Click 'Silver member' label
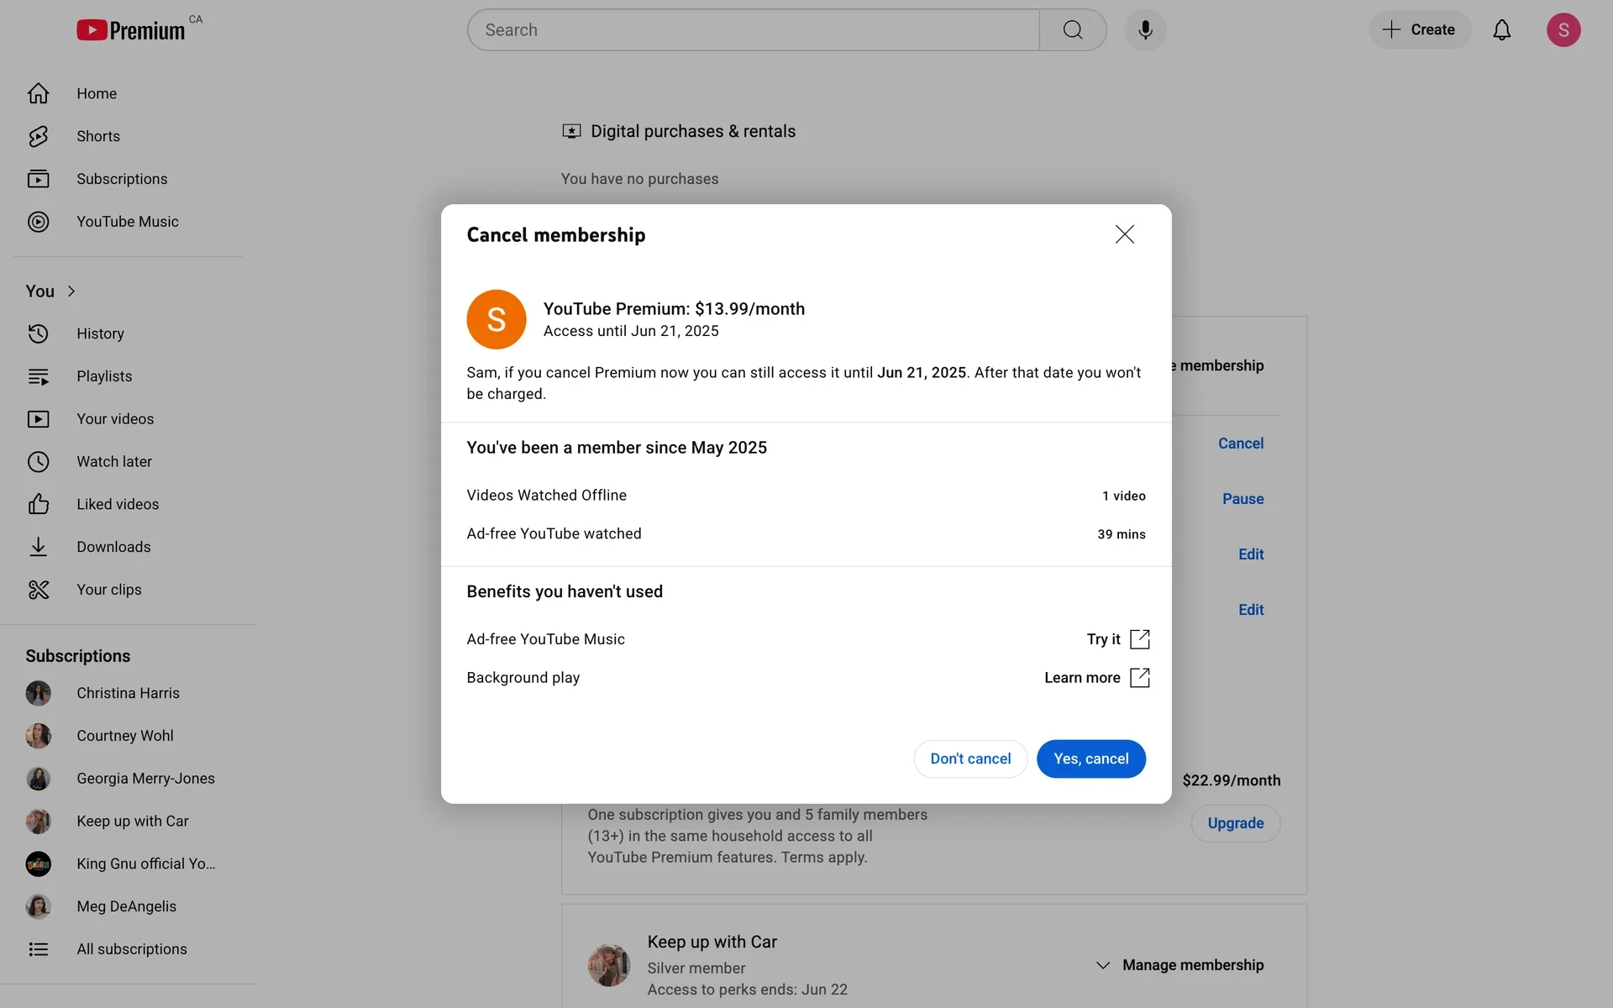 click(x=696, y=969)
